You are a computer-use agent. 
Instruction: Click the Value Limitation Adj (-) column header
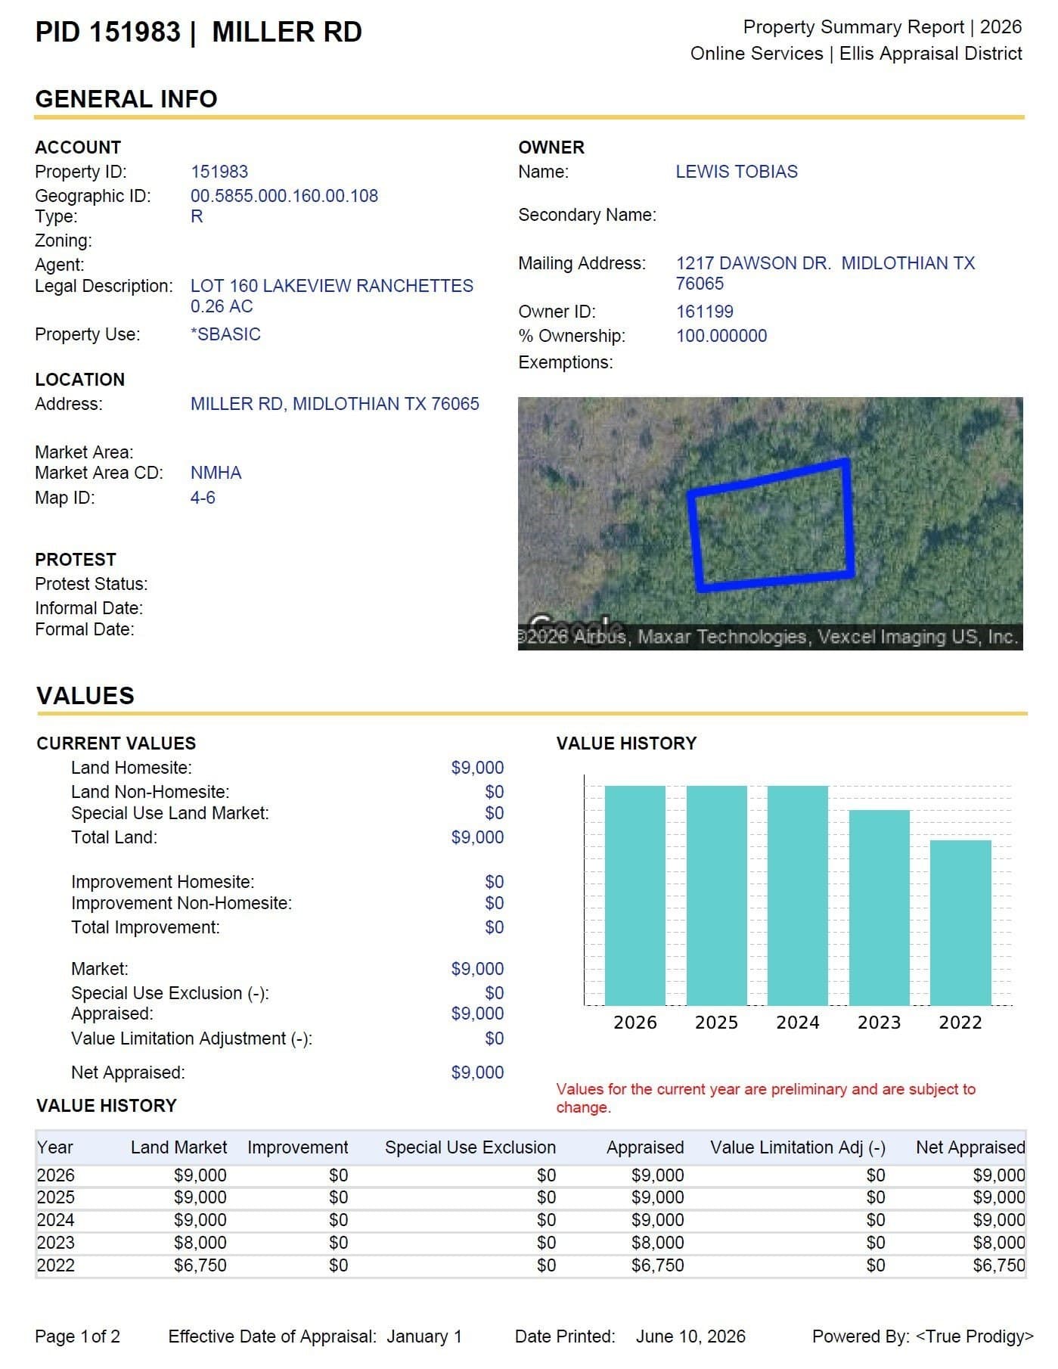coord(798,1147)
